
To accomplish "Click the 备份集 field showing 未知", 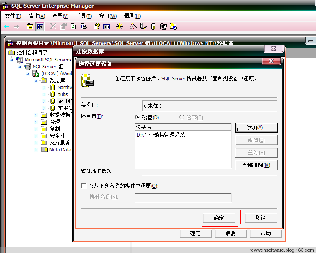I will point(210,106).
